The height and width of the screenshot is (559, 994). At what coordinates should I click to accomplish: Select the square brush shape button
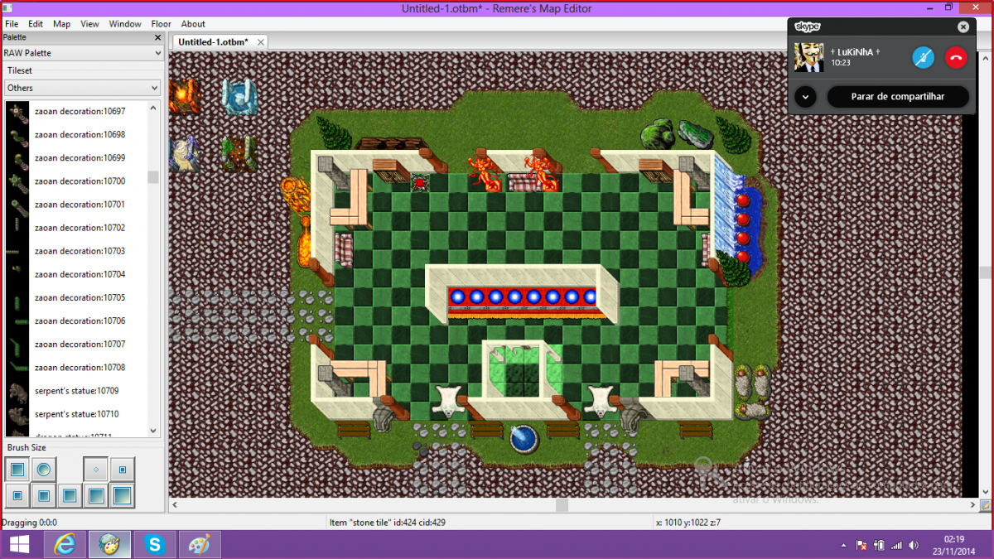[x=18, y=470]
